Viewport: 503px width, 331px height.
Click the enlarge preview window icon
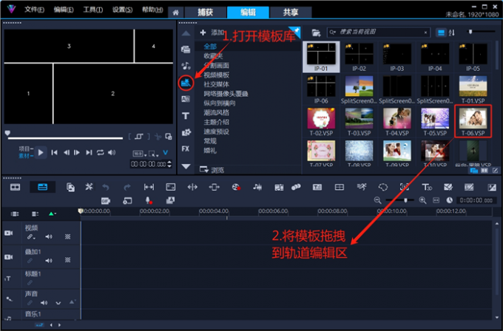point(169,137)
